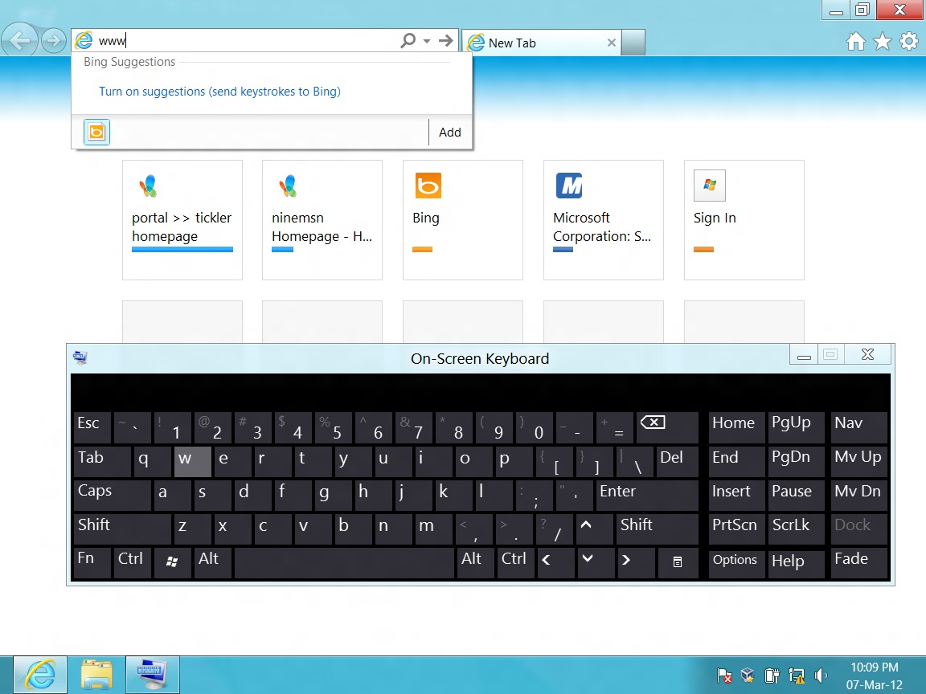Click the volume speaker tray icon
Screen dimensions: 926x694
click(x=820, y=675)
